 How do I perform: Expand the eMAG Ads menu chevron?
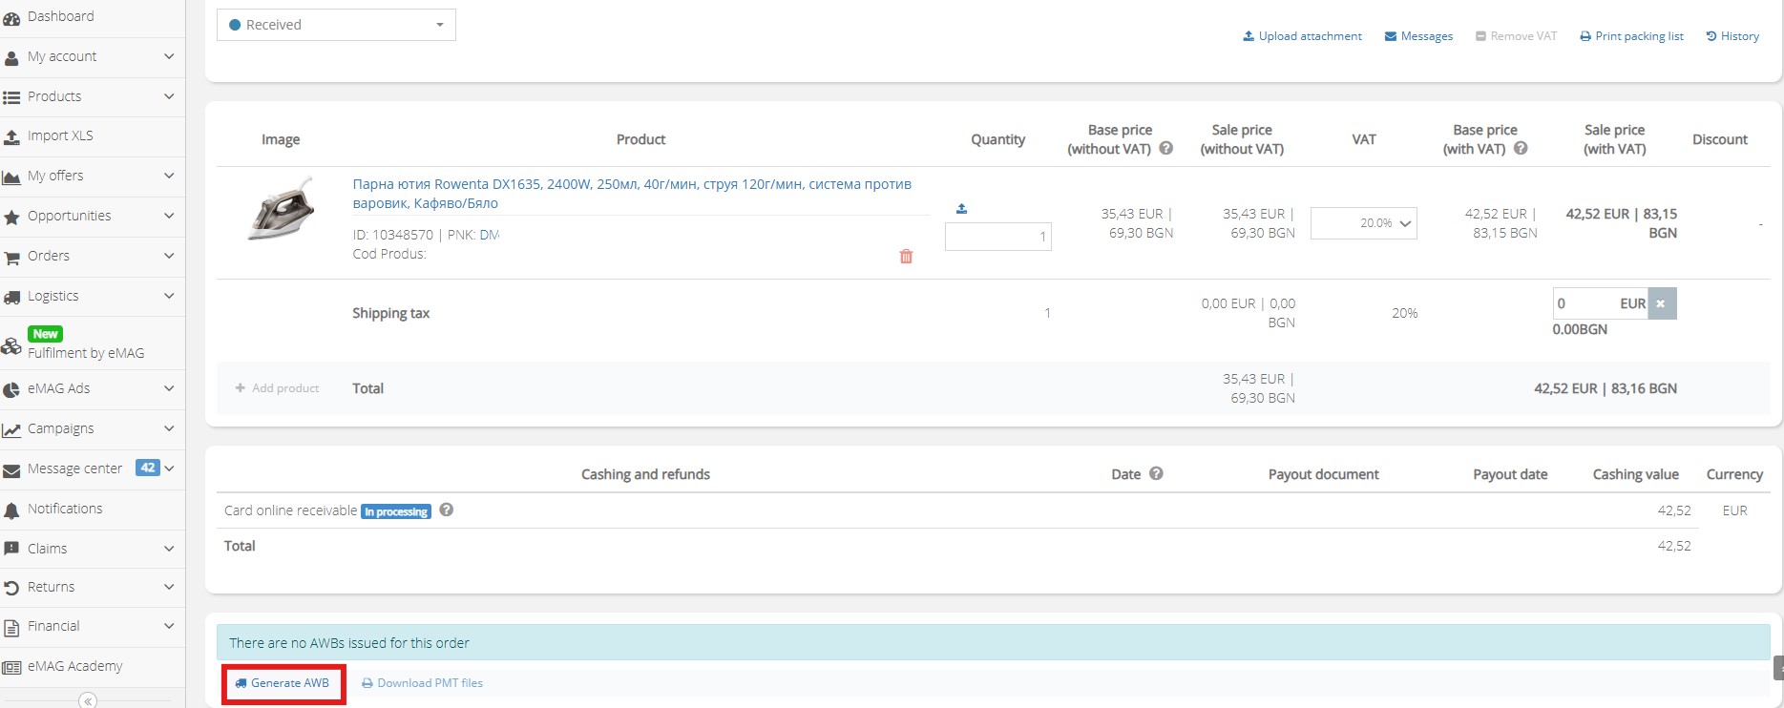click(x=169, y=388)
